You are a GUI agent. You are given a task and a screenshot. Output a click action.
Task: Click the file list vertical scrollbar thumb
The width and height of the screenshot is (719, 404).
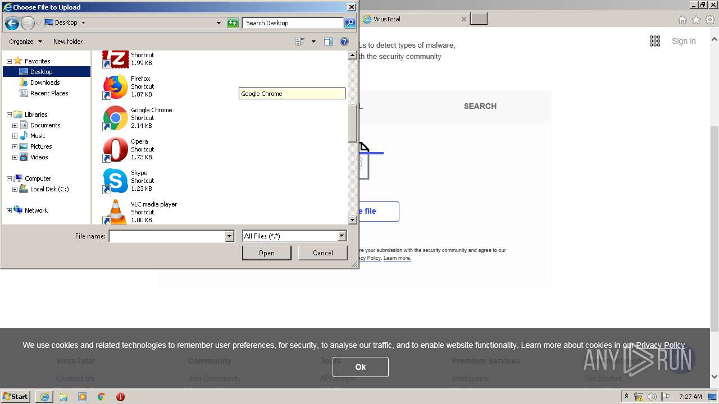(353, 124)
